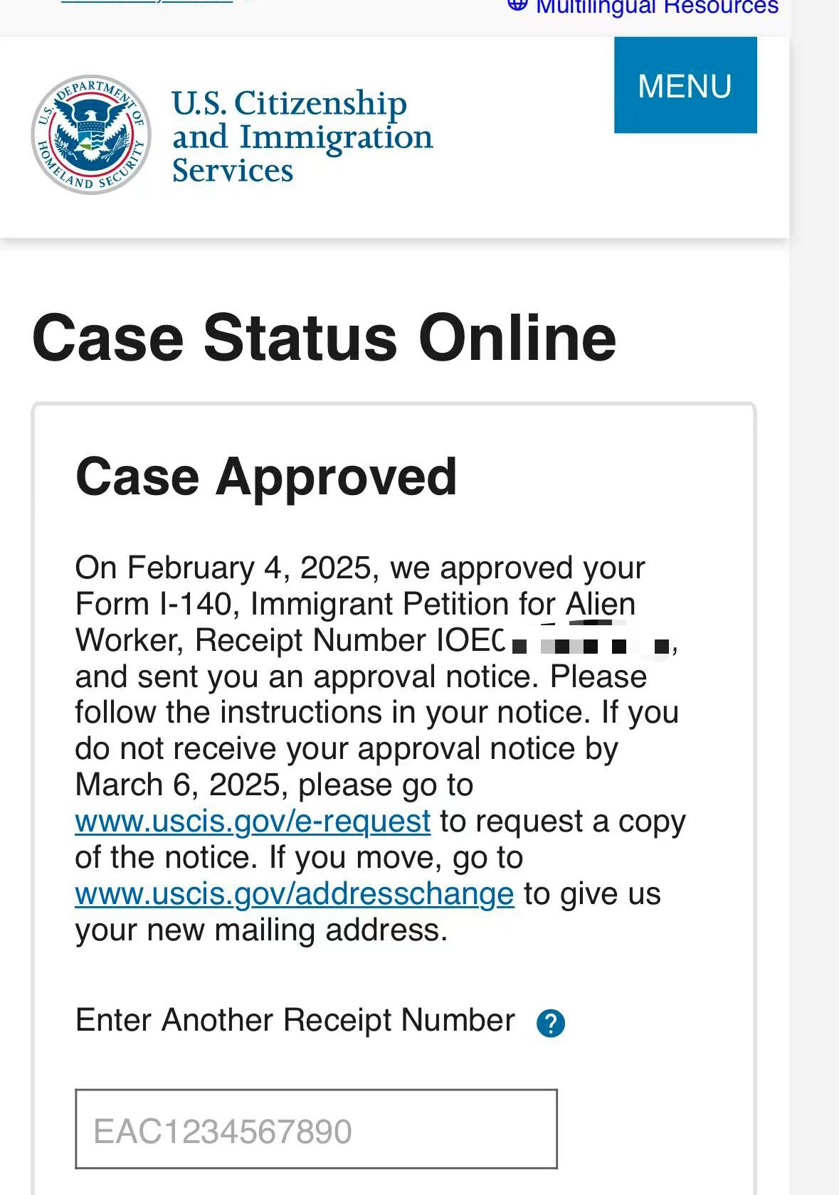Click the Enter Another Receipt Number label
The width and height of the screenshot is (839, 1195).
(x=295, y=1020)
